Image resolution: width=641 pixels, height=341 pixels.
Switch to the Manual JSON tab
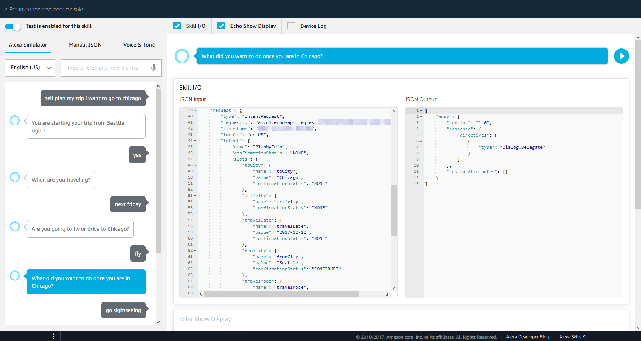[x=85, y=45]
